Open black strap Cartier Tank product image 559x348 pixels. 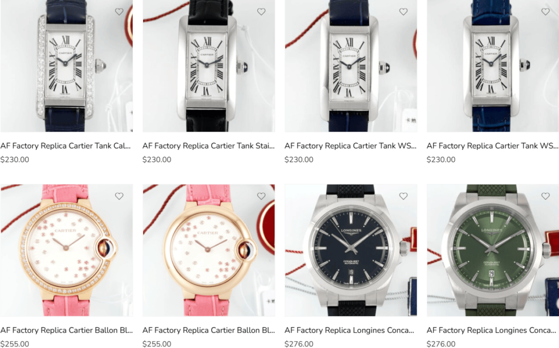tap(209, 66)
